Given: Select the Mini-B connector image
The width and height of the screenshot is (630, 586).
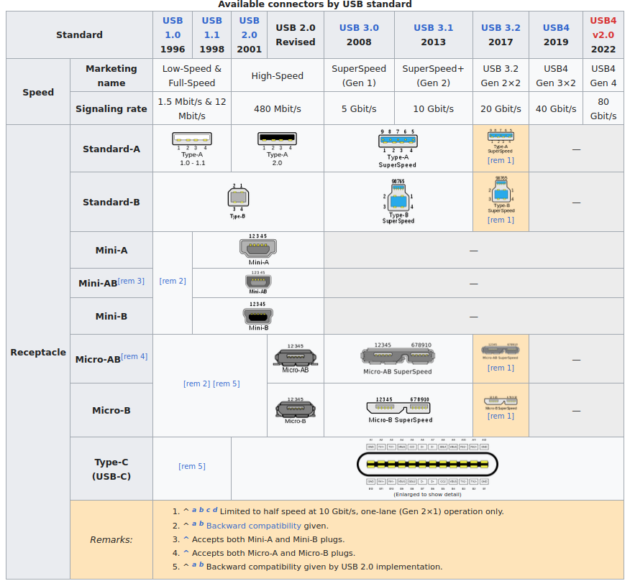Looking at the screenshot, I should [258, 315].
